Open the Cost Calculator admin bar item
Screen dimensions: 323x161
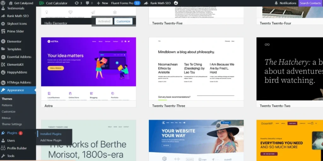53,3
